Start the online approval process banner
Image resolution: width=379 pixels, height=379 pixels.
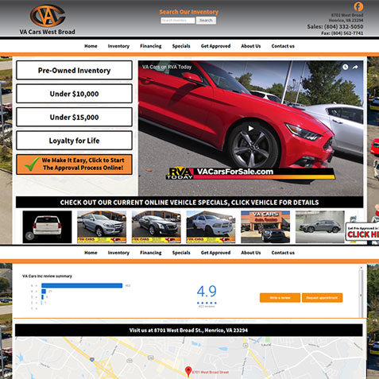pos(74,164)
